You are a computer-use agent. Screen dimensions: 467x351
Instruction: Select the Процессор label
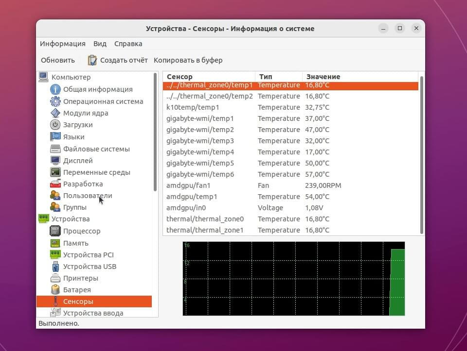[82, 231]
